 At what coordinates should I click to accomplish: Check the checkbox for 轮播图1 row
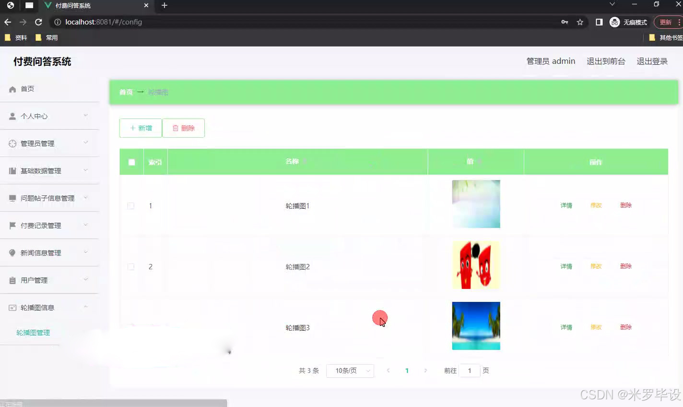point(131,205)
